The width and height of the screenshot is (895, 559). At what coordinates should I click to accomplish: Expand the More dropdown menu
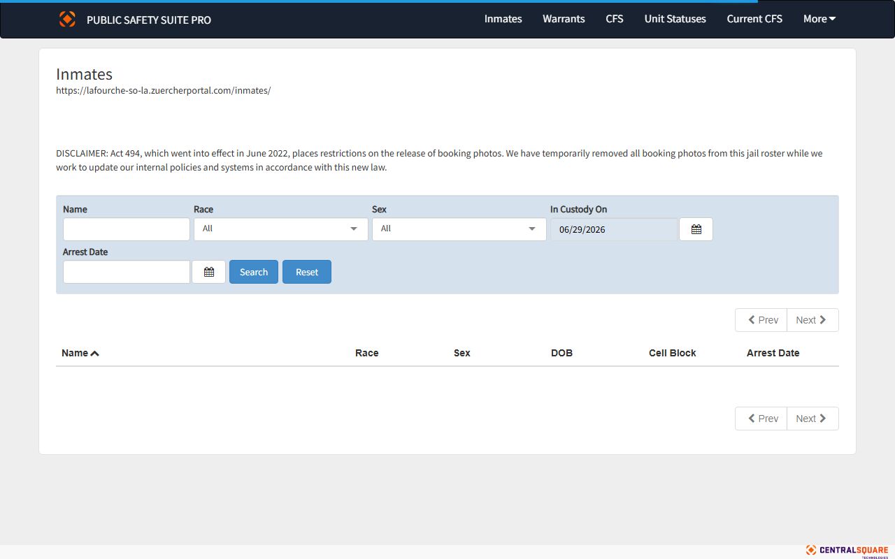point(819,19)
